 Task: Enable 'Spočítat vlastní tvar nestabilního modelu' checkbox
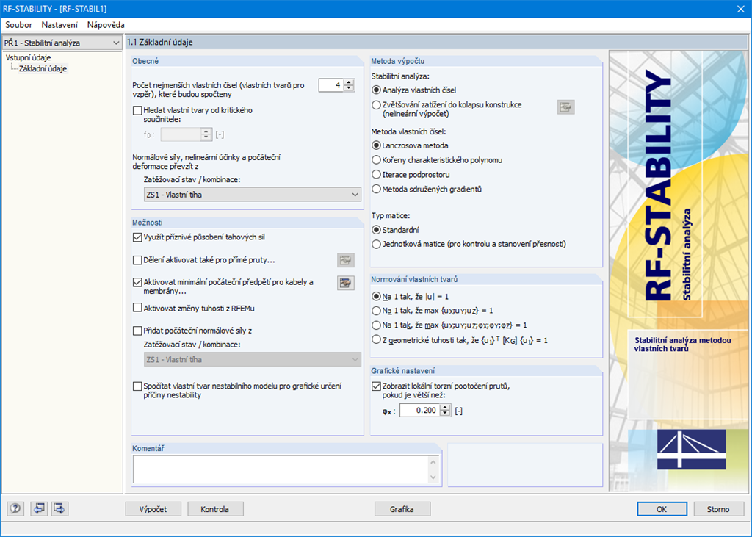[137, 386]
